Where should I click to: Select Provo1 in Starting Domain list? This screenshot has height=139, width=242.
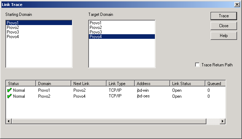39,23
